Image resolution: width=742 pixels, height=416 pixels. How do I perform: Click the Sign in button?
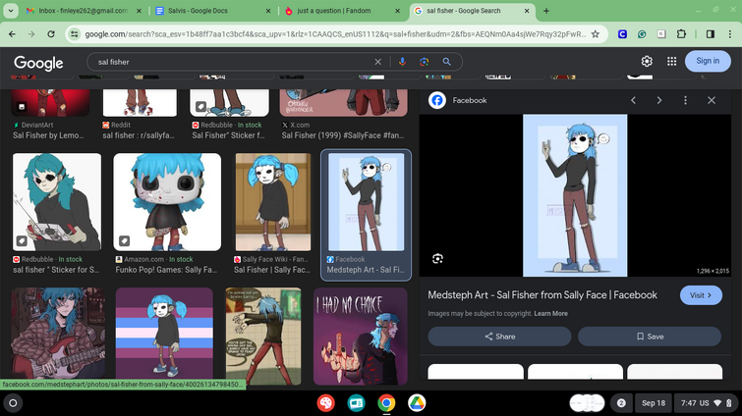[x=708, y=61]
